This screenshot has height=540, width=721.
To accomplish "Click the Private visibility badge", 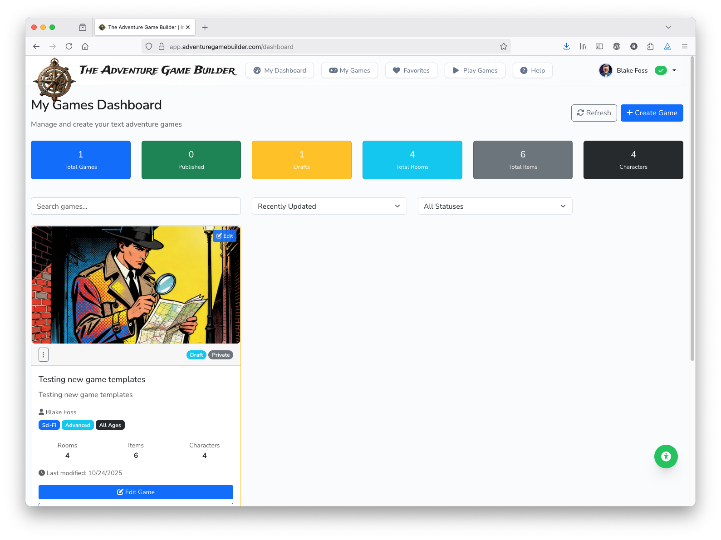I will tap(221, 355).
